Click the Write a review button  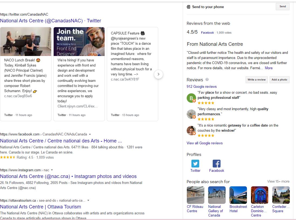(x=256, y=79)
